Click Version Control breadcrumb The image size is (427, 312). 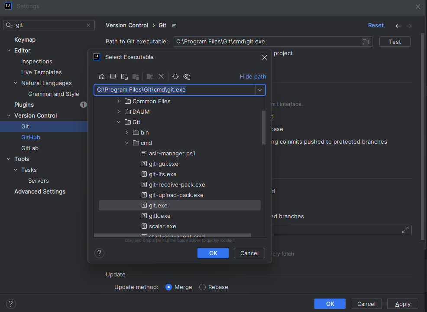(x=127, y=26)
